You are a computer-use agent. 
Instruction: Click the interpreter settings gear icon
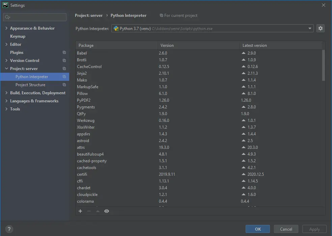coord(321,29)
